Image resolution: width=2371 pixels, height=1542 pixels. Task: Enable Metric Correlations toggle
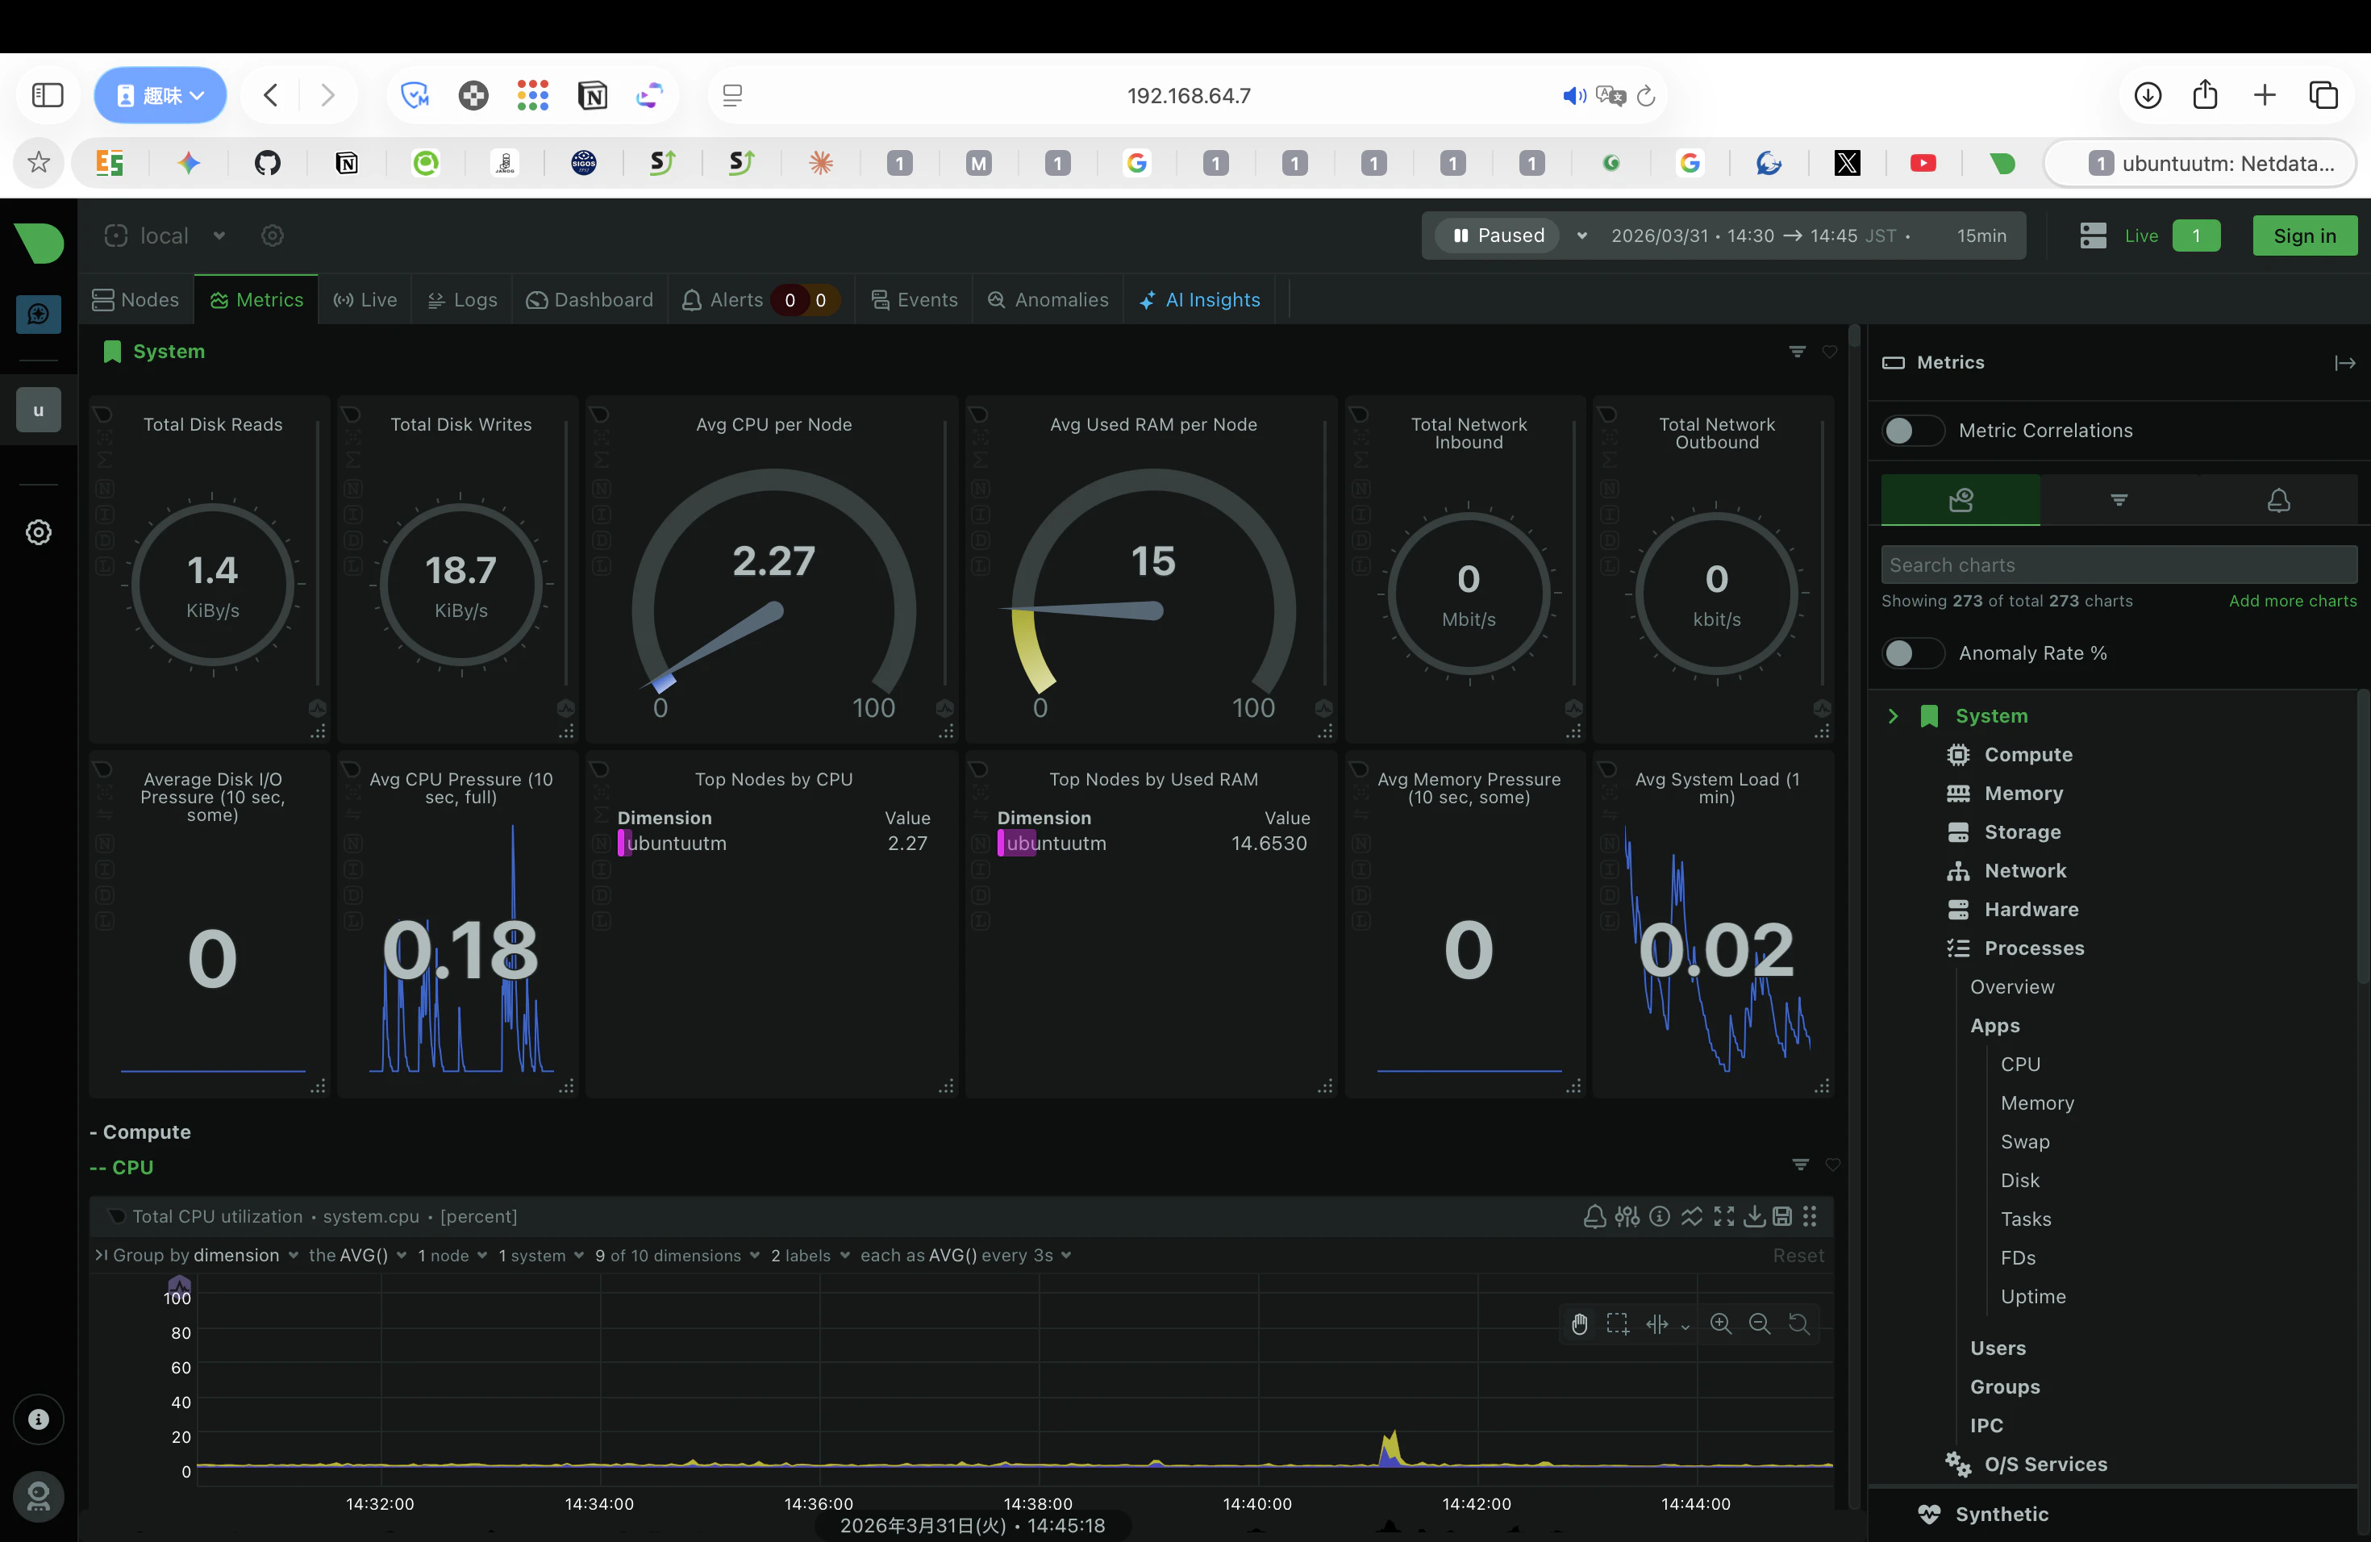[x=1911, y=431]
